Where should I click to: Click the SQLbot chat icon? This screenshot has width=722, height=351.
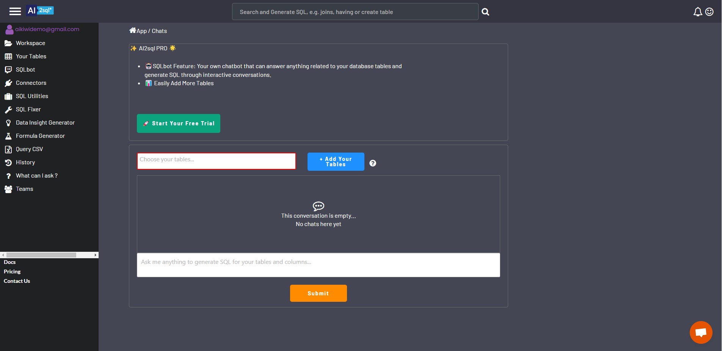click(x=8, y=70)
